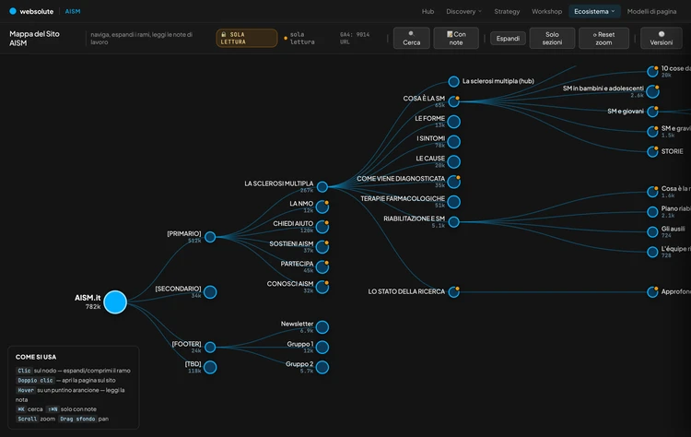Viewport: 691px width, 437px height.
Task: Collapse the COSA È LA SM node
Action: 453,101
